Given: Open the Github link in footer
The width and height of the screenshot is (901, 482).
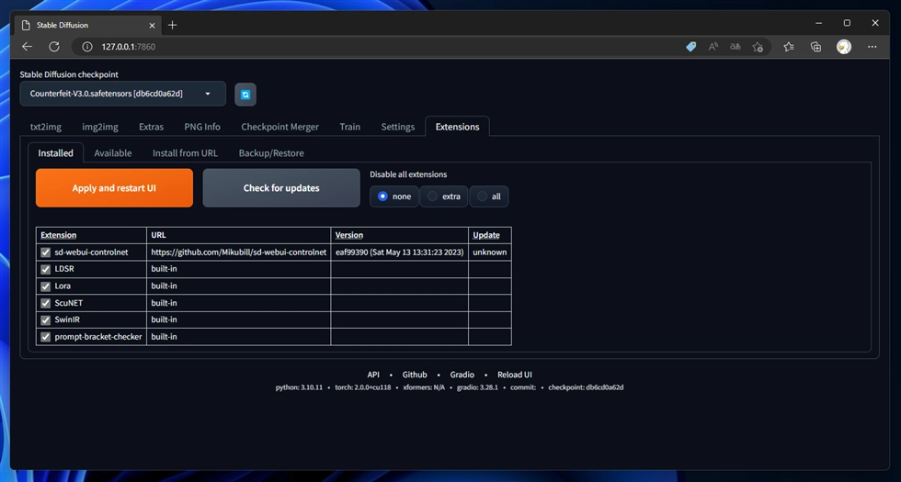Looking at the screenshot, I should click(415, 375).
